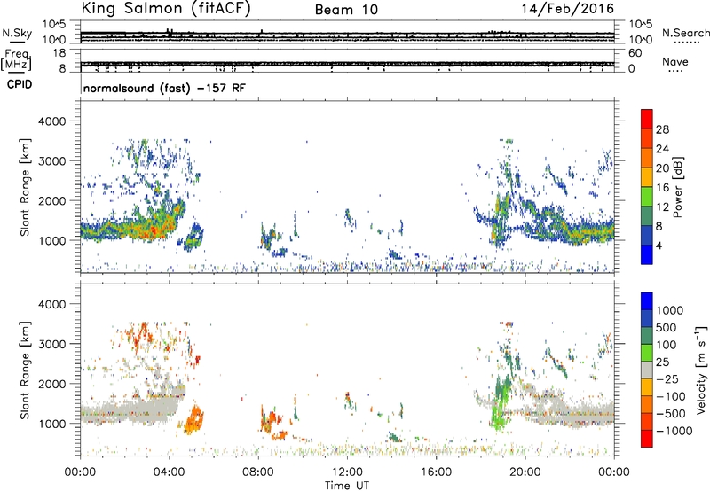This screenshot has height=491, width=710.
Task: Click the "500" label on Velocity colorbar
Action: click(x=668, y=327)
